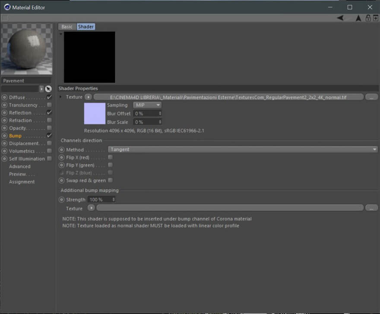Expand the Texture row disclosure triangle
The height and width of the screenshot is (314, 380).
tap(60, 97)
